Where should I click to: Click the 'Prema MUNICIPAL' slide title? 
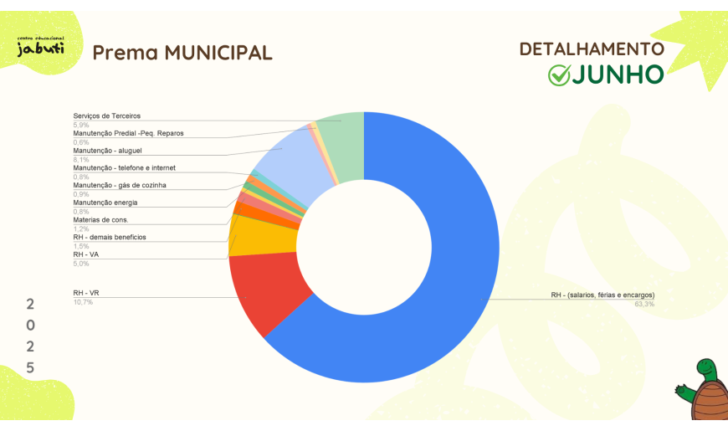coord(182,53)
